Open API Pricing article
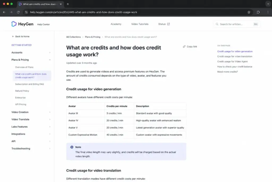 tap(21, 104)
